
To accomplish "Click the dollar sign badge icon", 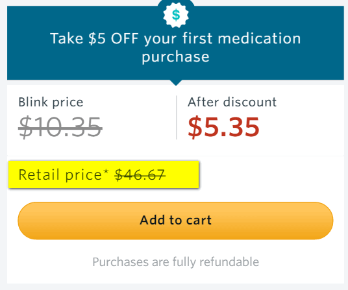I will (176, 15).
